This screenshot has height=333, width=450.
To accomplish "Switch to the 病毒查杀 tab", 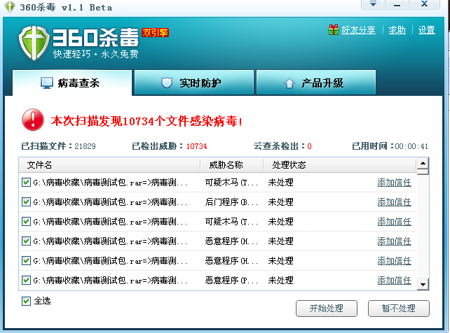I will 72,83.
